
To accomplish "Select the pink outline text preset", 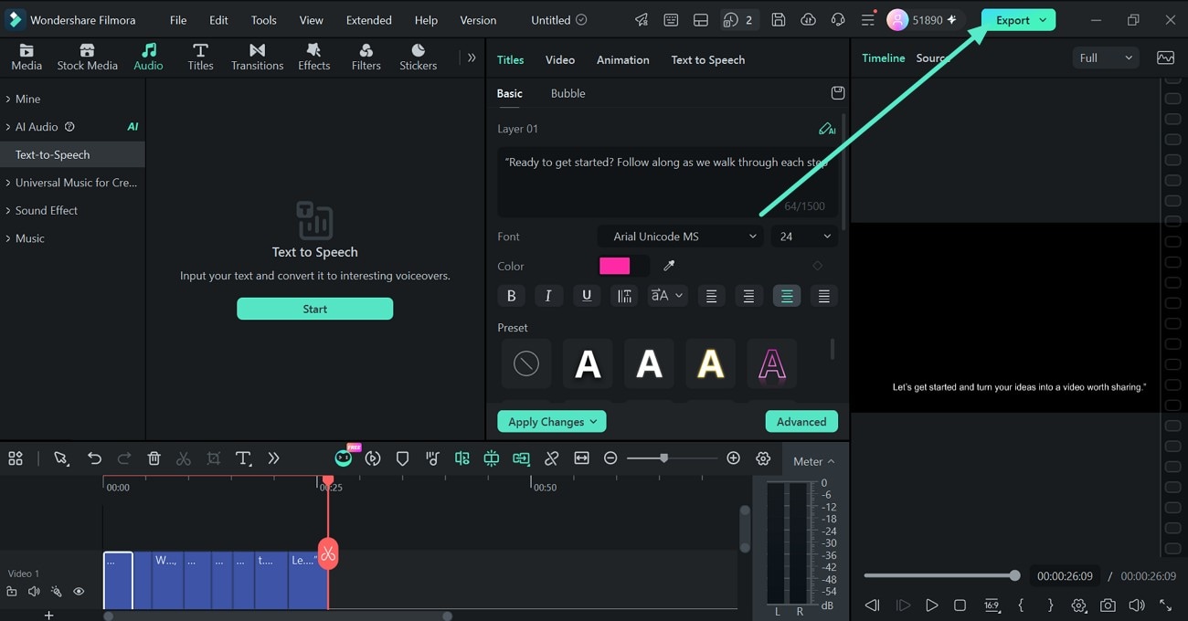I will [771, 363].
